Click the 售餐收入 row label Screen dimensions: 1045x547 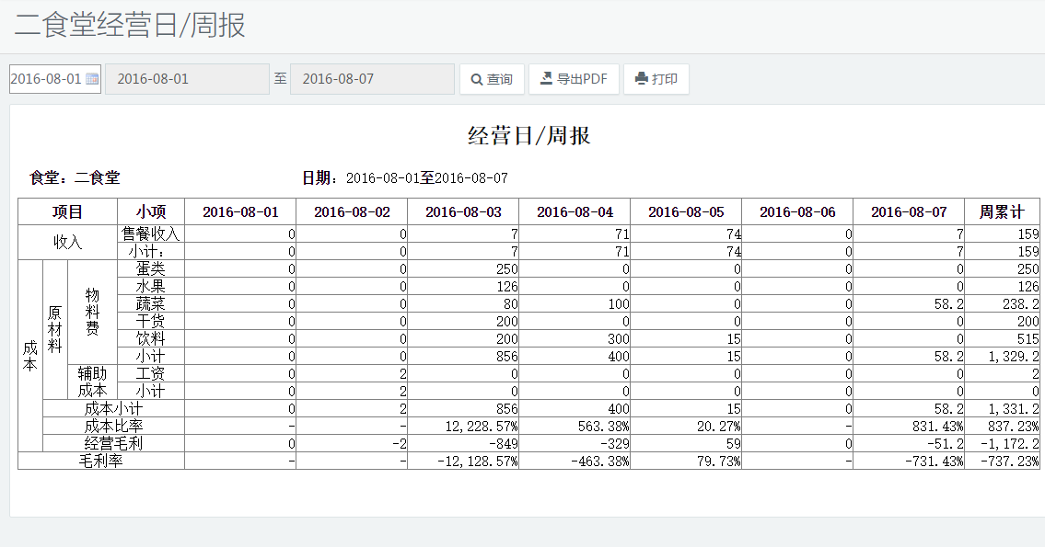point(151,234)
